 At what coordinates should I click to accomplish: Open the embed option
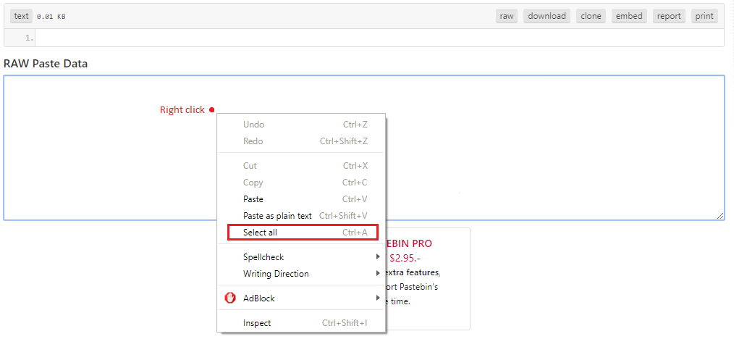629,16
